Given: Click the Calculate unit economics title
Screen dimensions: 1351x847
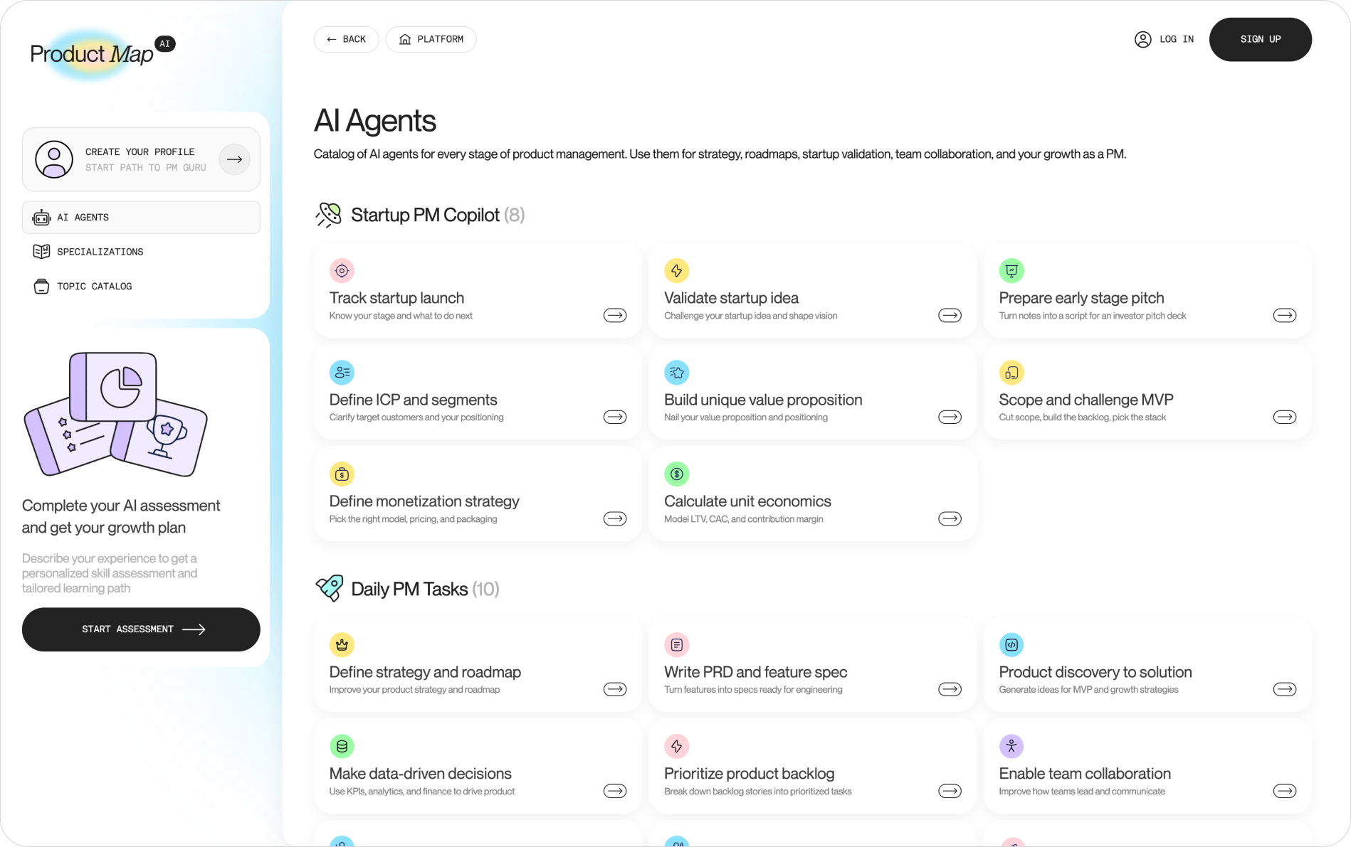Looking at the screenshot, I should click(747, 501).
